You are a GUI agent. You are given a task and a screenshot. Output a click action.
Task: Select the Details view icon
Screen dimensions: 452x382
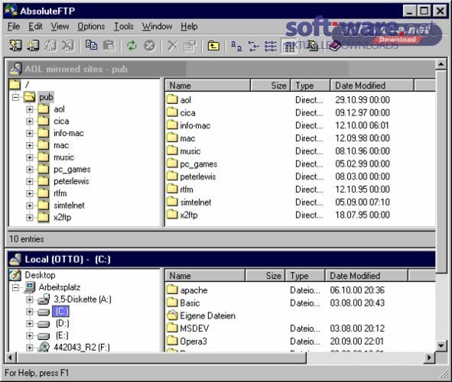click(x=288, y=46)
